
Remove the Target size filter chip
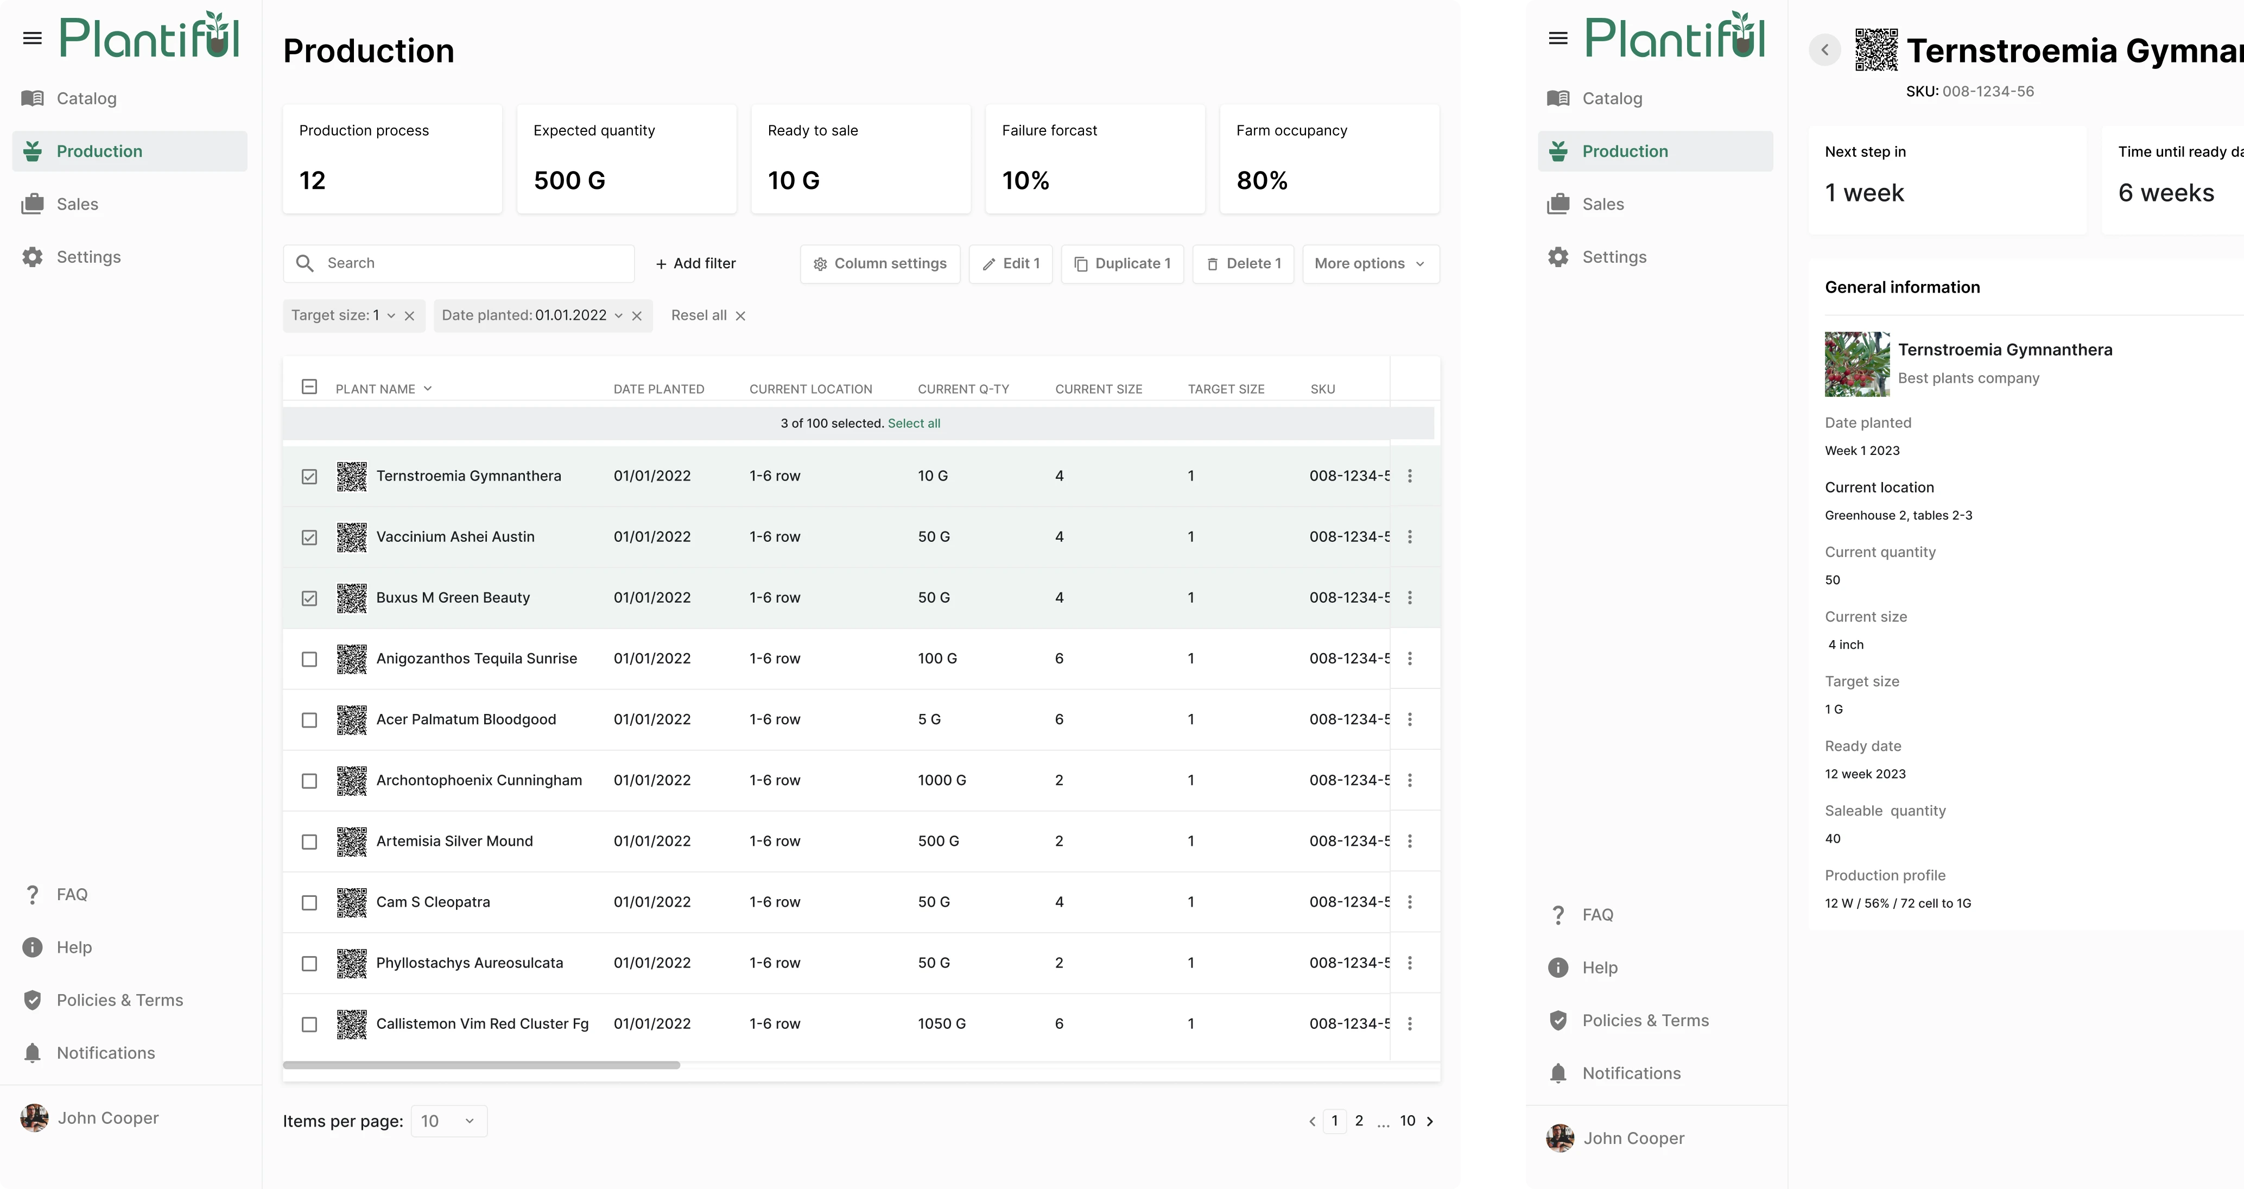(x=409, y=316)
